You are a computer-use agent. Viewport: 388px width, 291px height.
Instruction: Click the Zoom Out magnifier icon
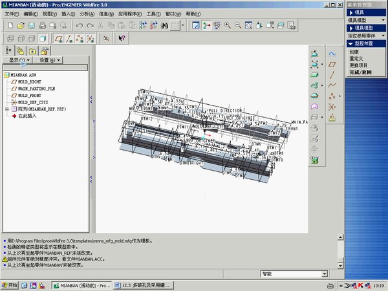click(238, 25)
